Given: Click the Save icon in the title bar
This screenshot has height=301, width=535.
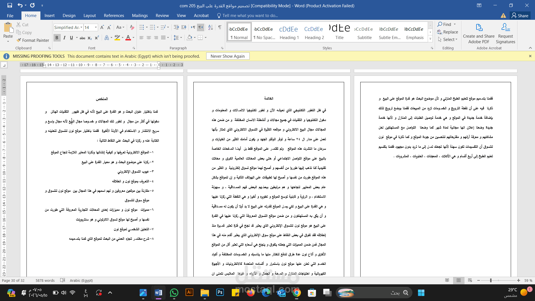Looking at the screenshot, I should [x=10, y=5].
